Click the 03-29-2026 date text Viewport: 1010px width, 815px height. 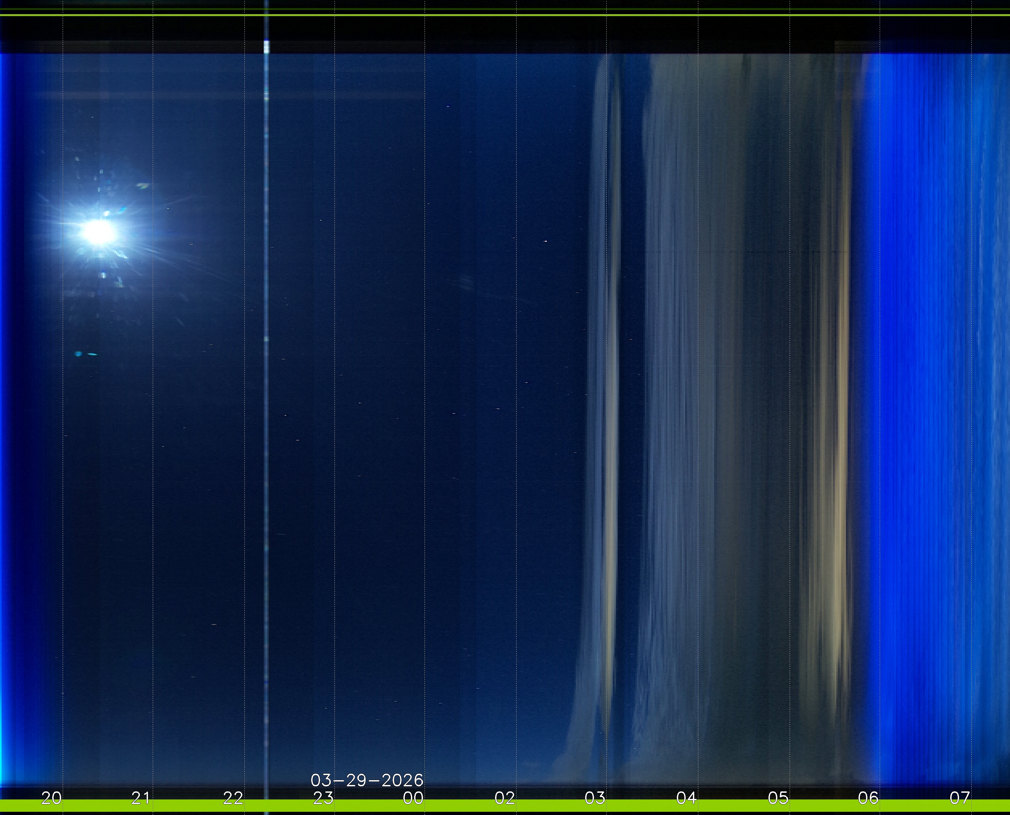click(367, 780)
